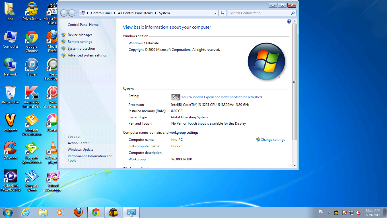The height and width of the screenshot is (218, 387).
Task: Open Device Manager
Action: point(80,35)
